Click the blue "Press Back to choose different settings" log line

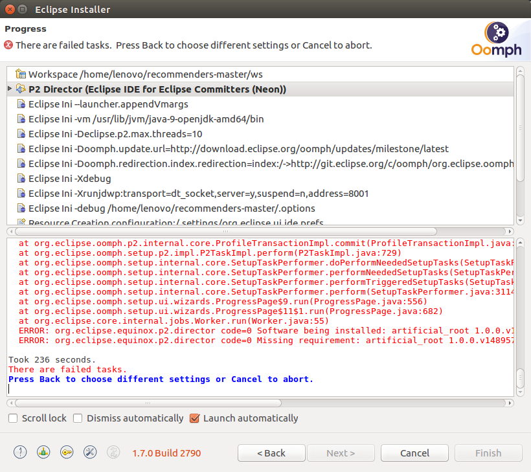[161, 379]
